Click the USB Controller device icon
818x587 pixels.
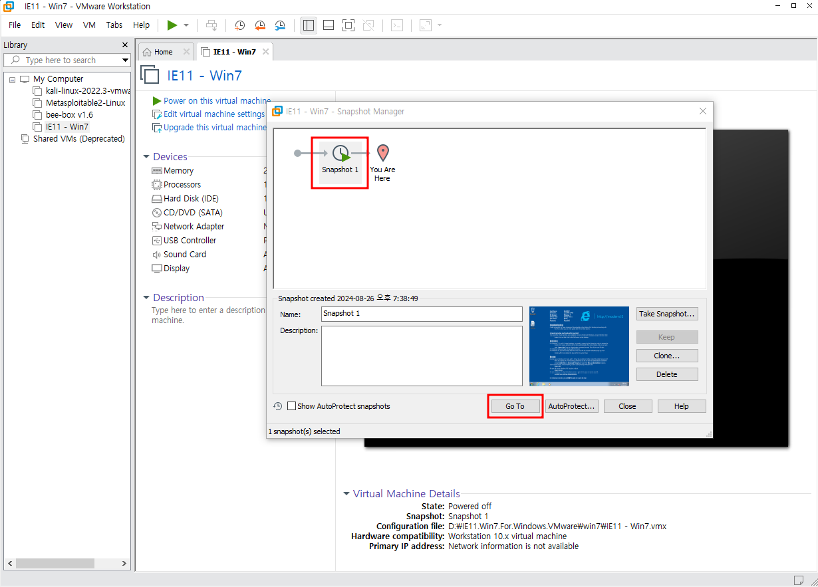(x=157, y=241)
